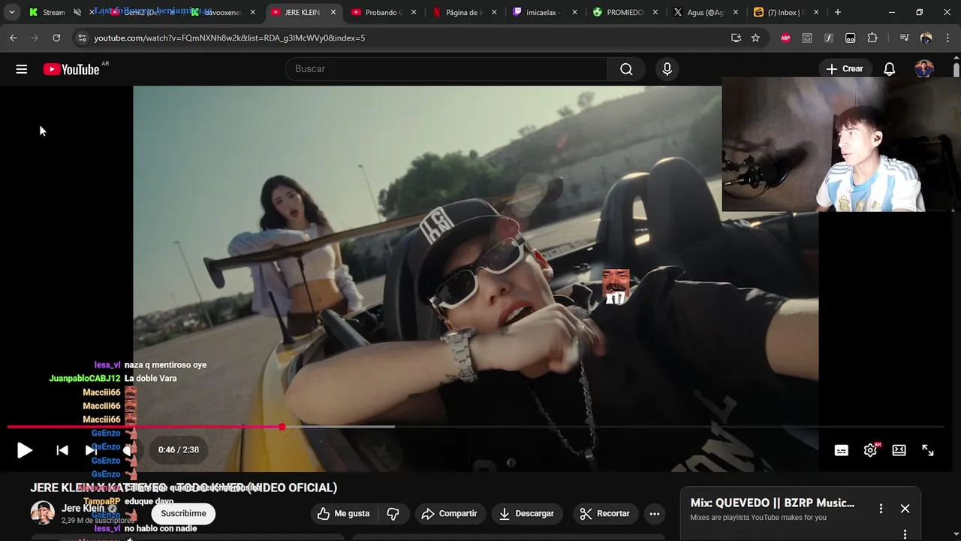Install the app from the address bar
This screenshot has width=961, height=541.
point(736,38)
